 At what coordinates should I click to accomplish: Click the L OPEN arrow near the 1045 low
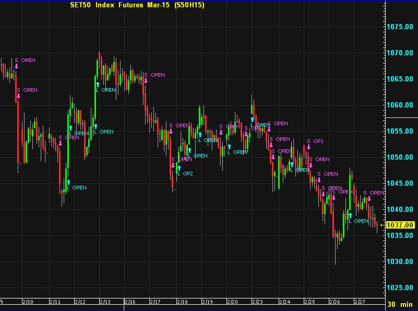pyautogui.click(x=68, y=181)
